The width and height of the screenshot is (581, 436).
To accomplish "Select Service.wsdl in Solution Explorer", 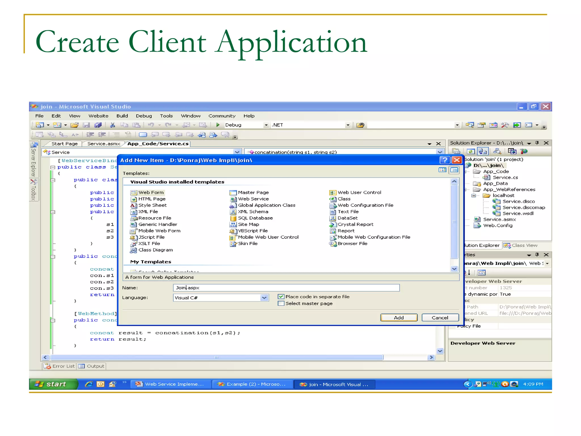I will click(x=513, y=213).
